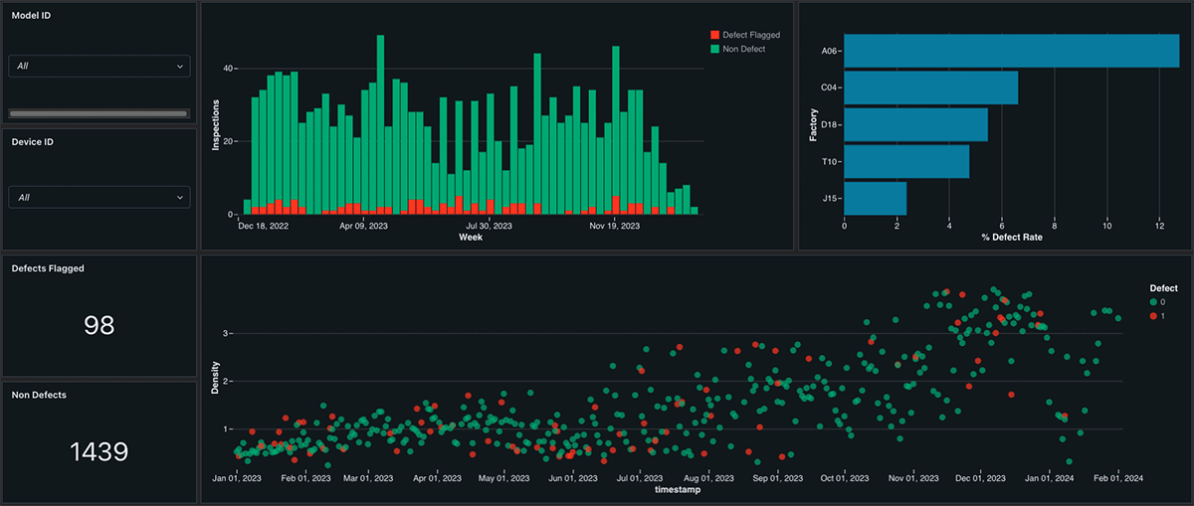
Task: Click the A06 factory bar
Action: [1012, 51]
